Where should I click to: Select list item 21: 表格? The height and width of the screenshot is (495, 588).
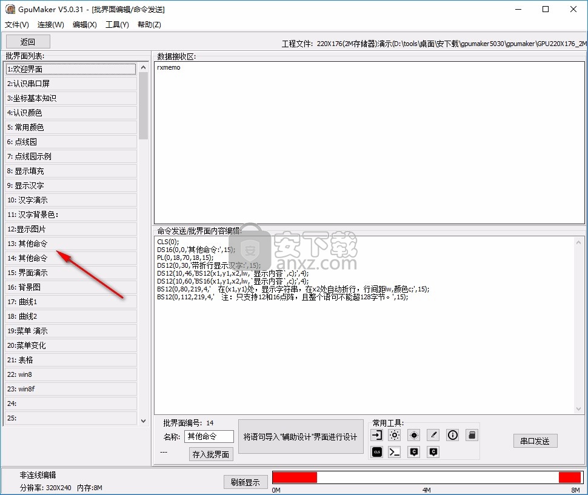coord(72,360)
